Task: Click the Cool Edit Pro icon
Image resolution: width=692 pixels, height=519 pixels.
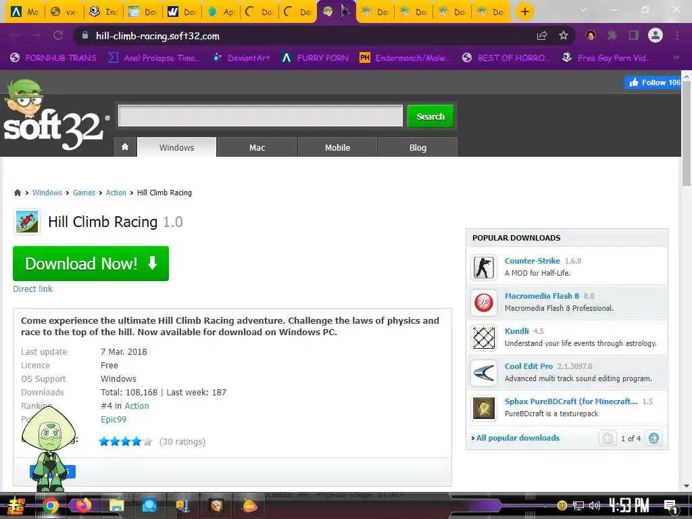Action: [x=484, y=373]
